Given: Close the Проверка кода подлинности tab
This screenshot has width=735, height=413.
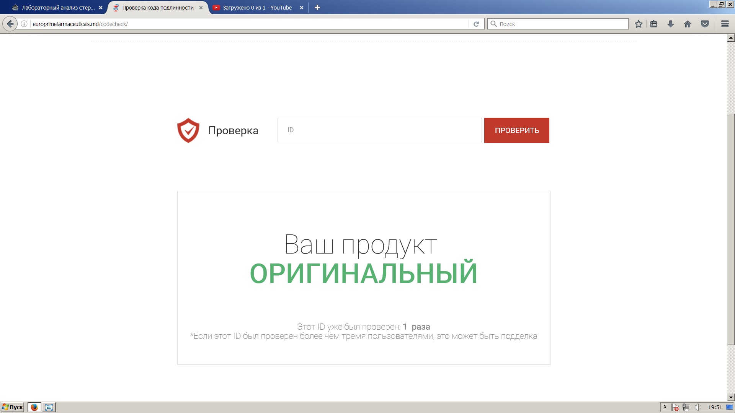Looking at the screenshot, I should click(x=201, y=8).
